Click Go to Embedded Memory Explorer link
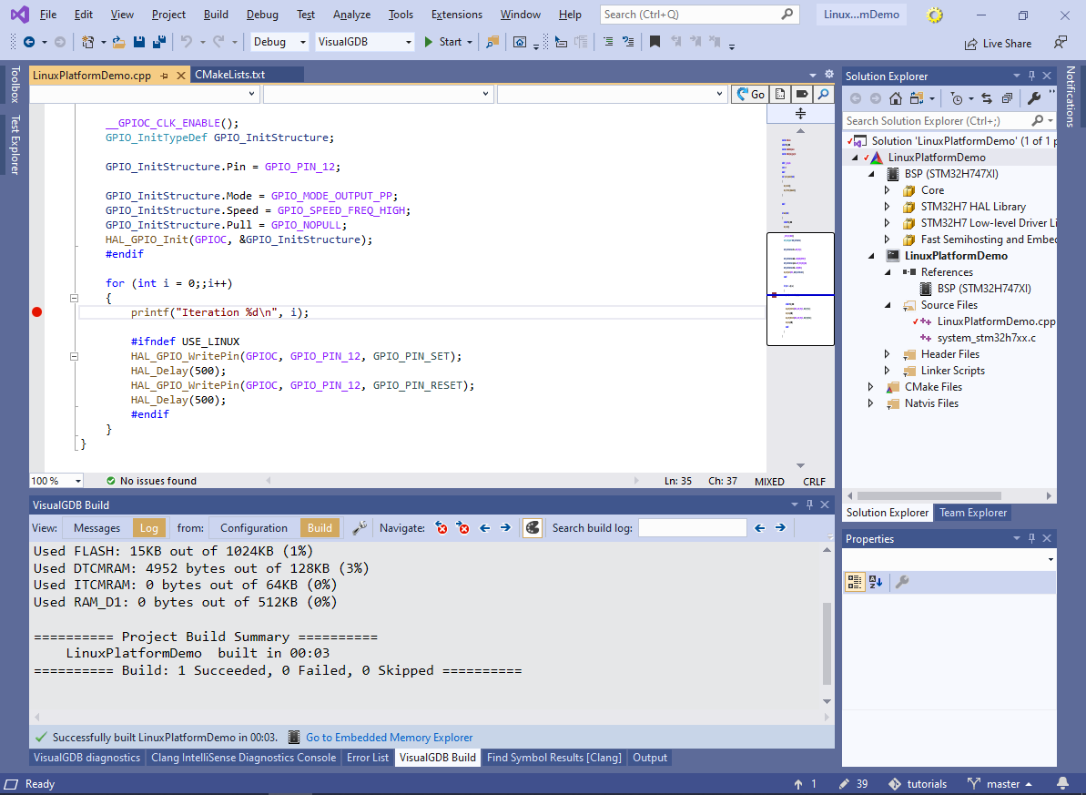1086x795 pixels. (x=389, y=738)
